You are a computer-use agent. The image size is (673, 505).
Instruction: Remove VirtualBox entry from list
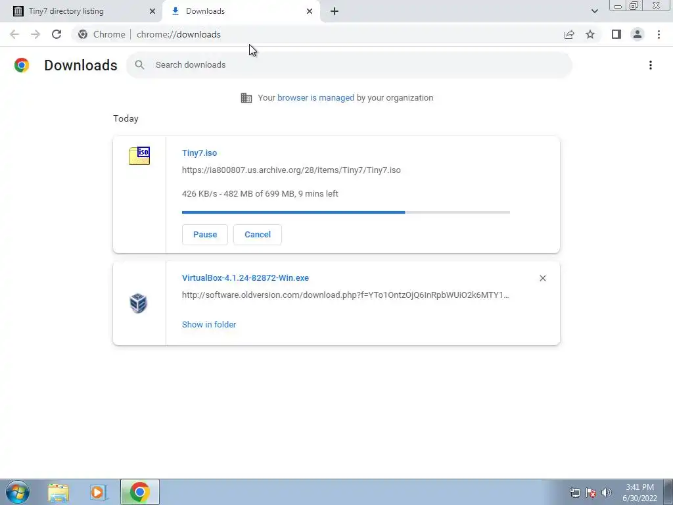(x=542, y=278)
